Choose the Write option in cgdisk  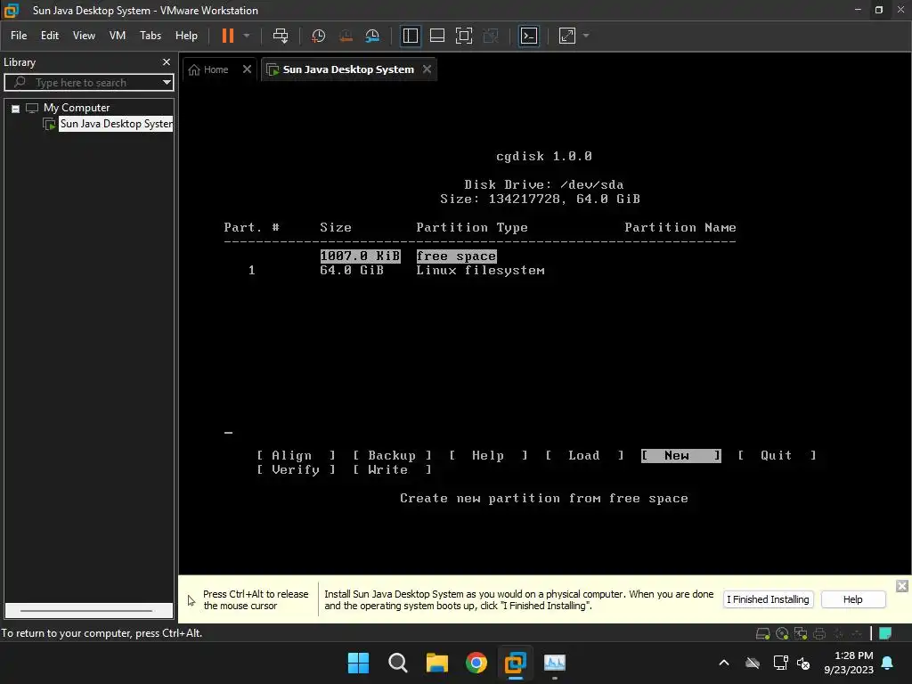[392, 469]
